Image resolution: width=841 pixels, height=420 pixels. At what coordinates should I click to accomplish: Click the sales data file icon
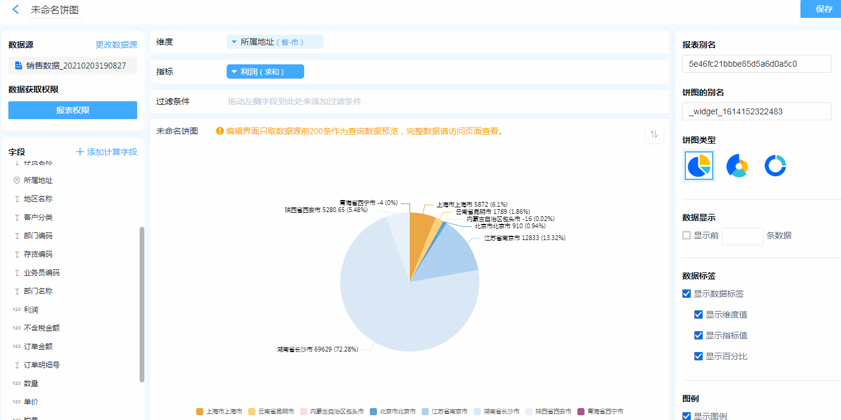[x=18, y=66]
